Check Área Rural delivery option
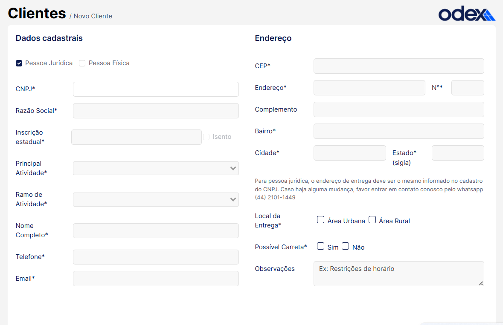Screen dimensions: 503x325 tap(372, 220)
